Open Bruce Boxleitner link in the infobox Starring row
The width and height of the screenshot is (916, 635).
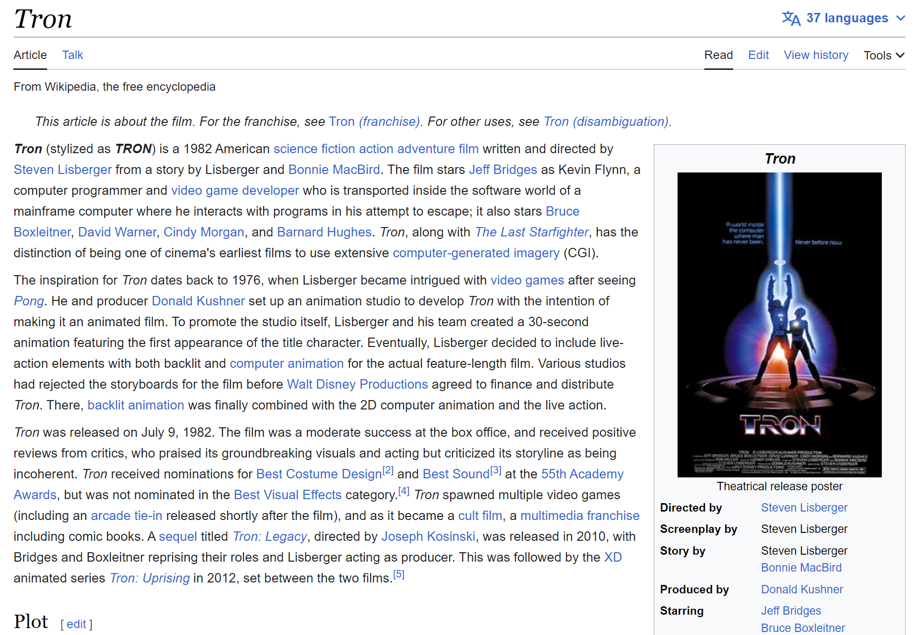[802, 628]
